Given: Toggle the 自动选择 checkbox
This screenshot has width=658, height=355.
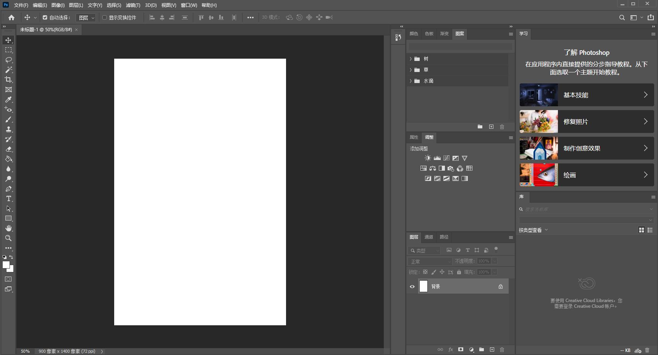Looking at the screenshot, I should (x=45, y=18).
